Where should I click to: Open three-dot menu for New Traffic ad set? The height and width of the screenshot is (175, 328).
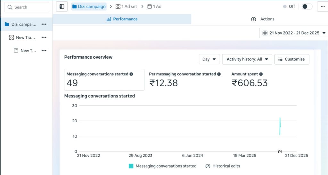[x=44, y=37]
